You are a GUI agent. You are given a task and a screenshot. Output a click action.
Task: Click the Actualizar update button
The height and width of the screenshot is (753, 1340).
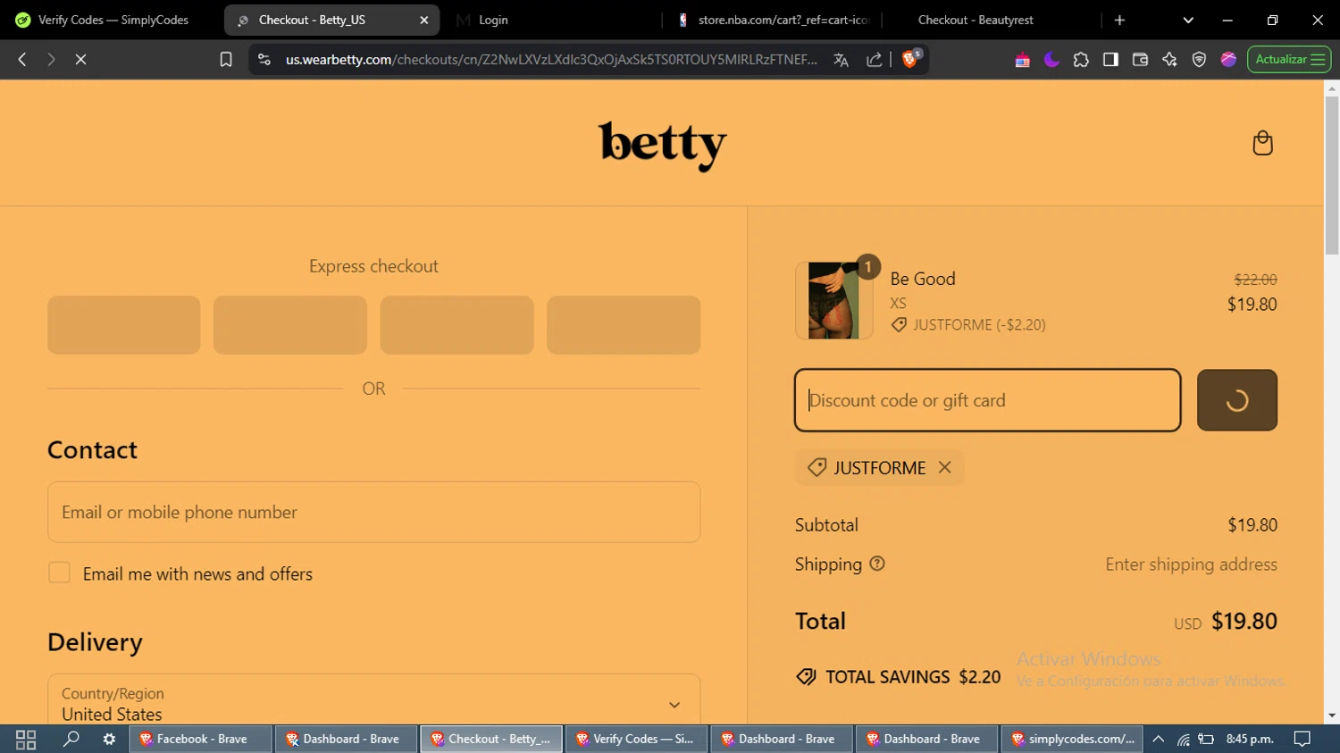[1289, 59]
